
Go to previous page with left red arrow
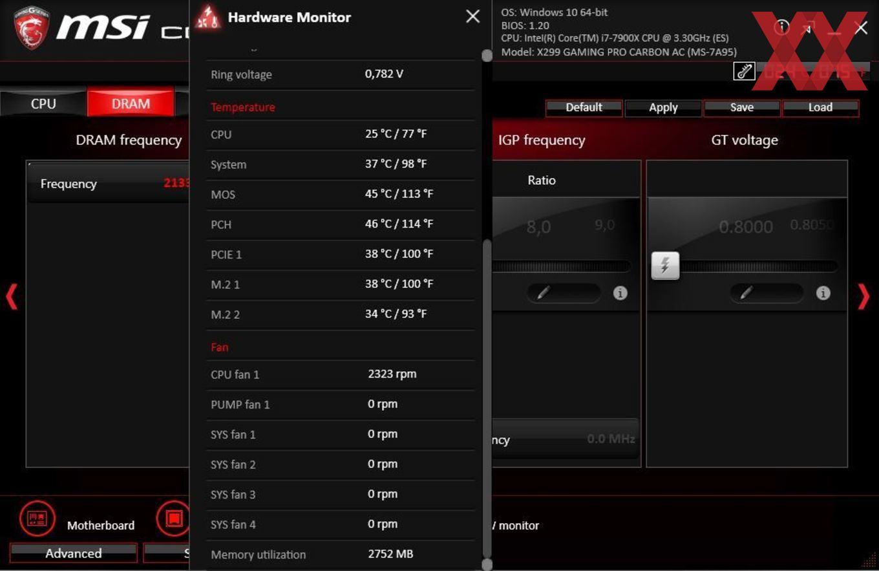click(x=12, y=297)
